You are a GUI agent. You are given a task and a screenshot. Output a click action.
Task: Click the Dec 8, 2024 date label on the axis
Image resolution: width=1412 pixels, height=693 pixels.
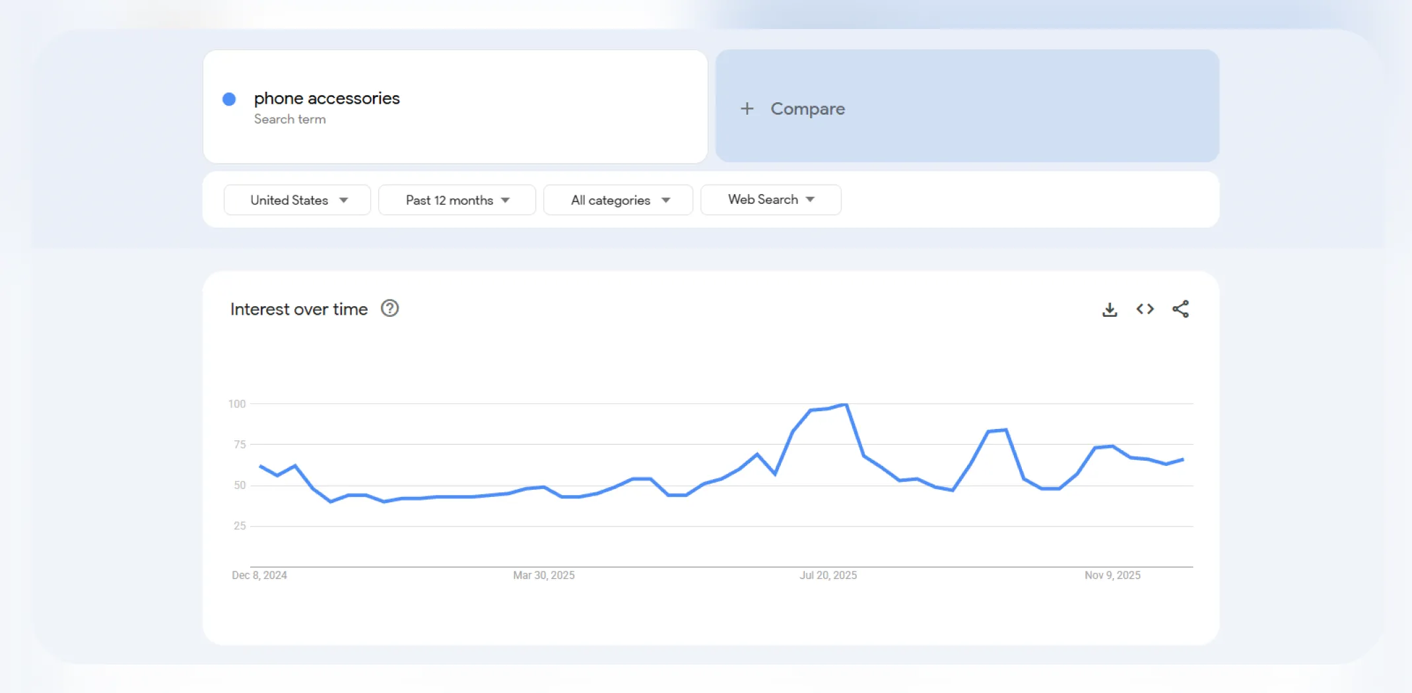pos(259,575)
